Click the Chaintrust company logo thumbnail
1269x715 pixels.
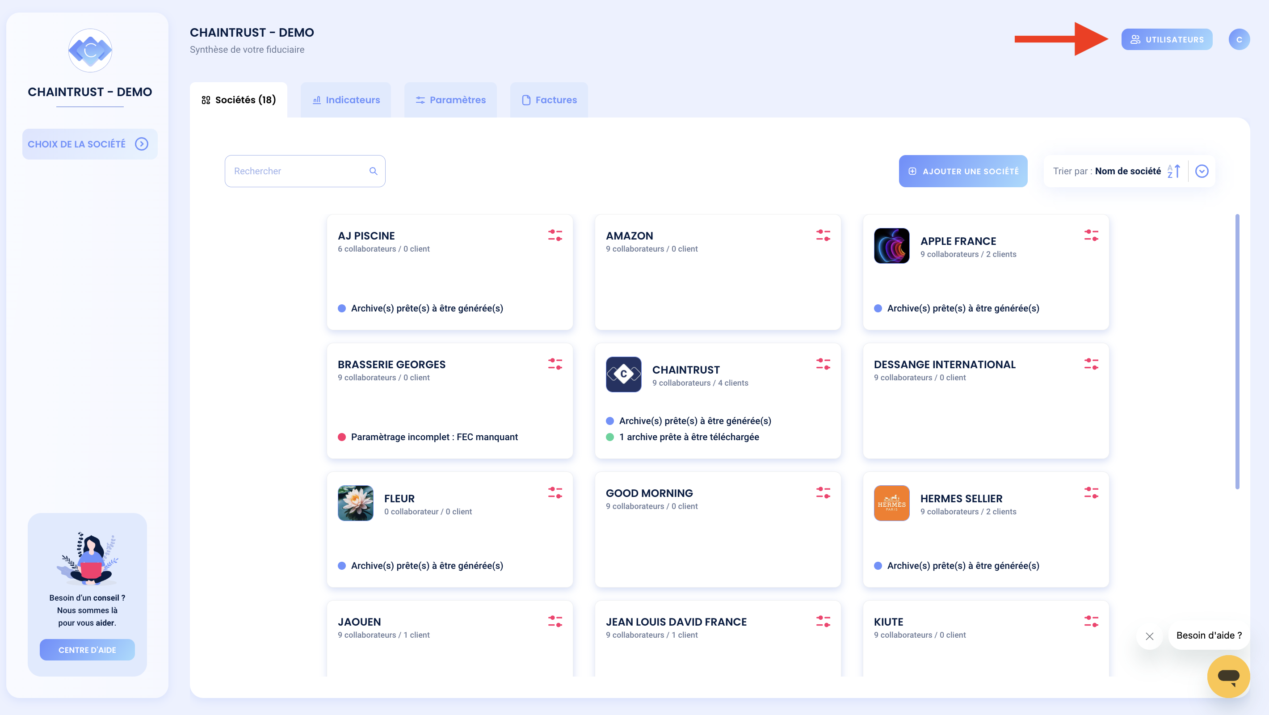pyautogui.click(x=623, y=374)
